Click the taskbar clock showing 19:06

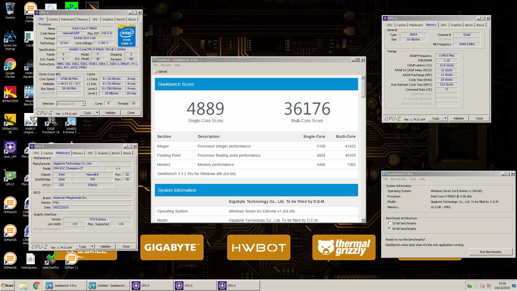coord(502,286)
